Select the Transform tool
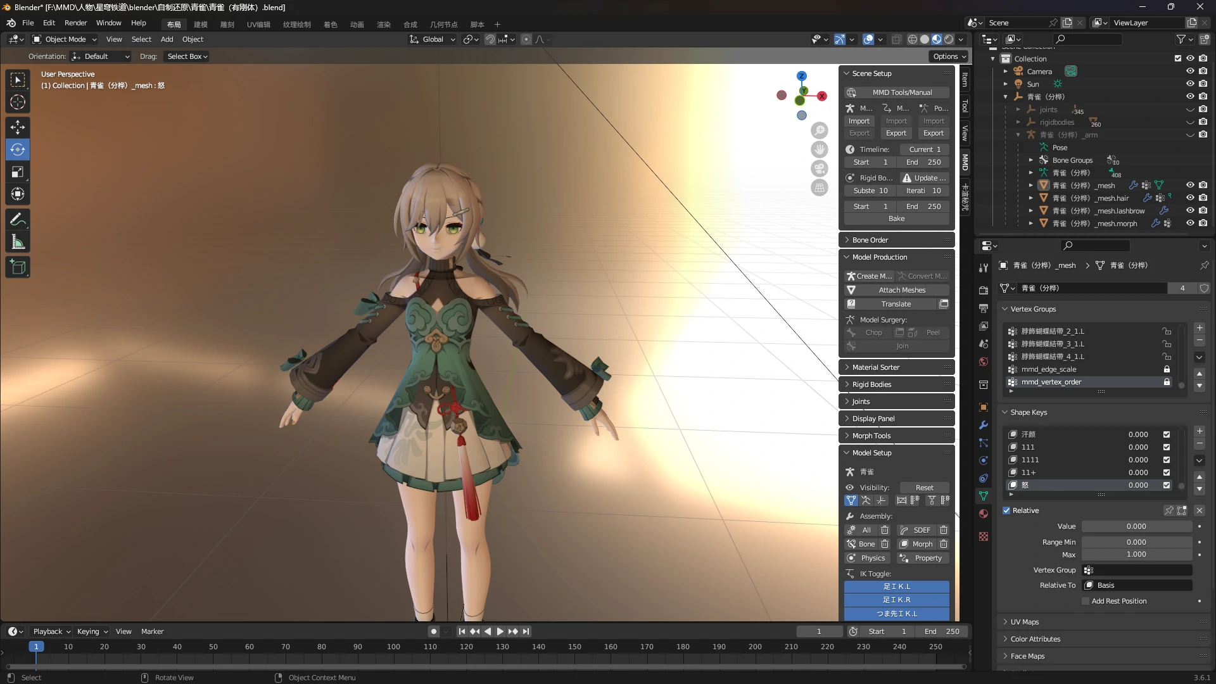 tap(18, 194)
